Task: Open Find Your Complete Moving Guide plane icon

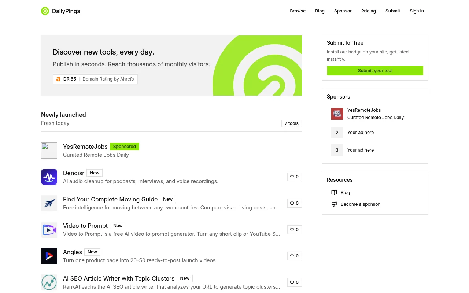Action: (49, 203)
